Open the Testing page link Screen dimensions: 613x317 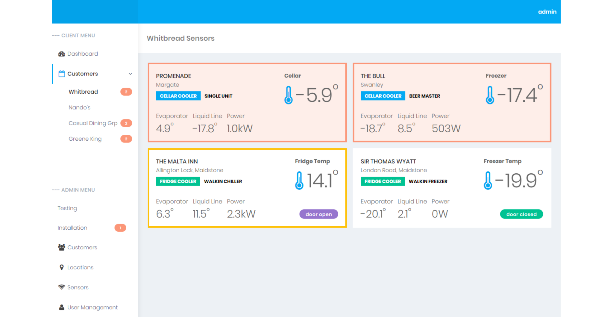[67, 208]
